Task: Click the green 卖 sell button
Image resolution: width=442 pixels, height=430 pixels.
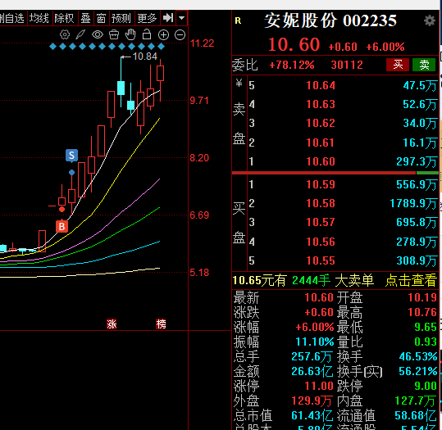Action: click(x=424, y=65)
